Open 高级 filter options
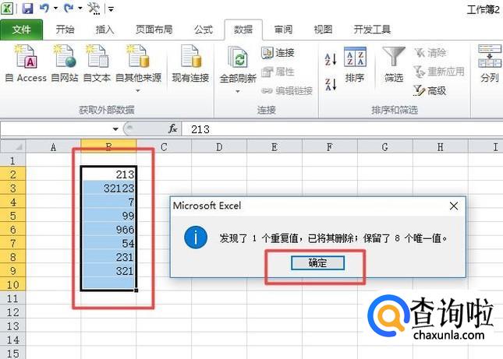This screenshot has height=359, width=503. click(x=430, y=91)
